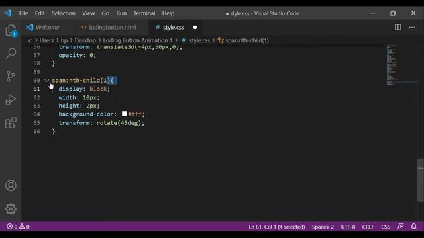Open the editor More Actions ellipsis

(x=412, y=27)
